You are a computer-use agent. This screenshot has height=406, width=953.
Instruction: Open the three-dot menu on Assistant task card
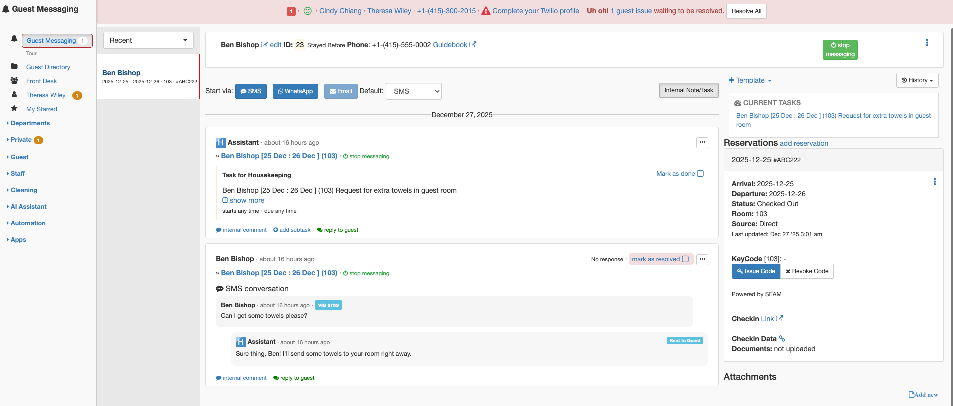702,143
